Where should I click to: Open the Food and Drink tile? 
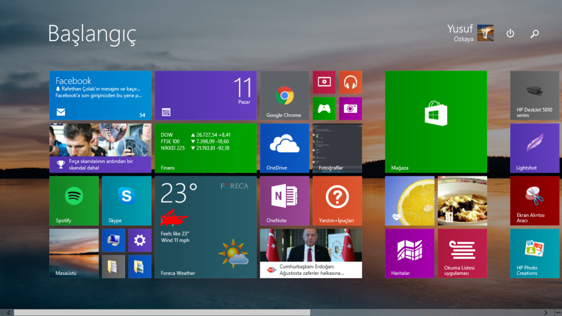coord(462,201)
